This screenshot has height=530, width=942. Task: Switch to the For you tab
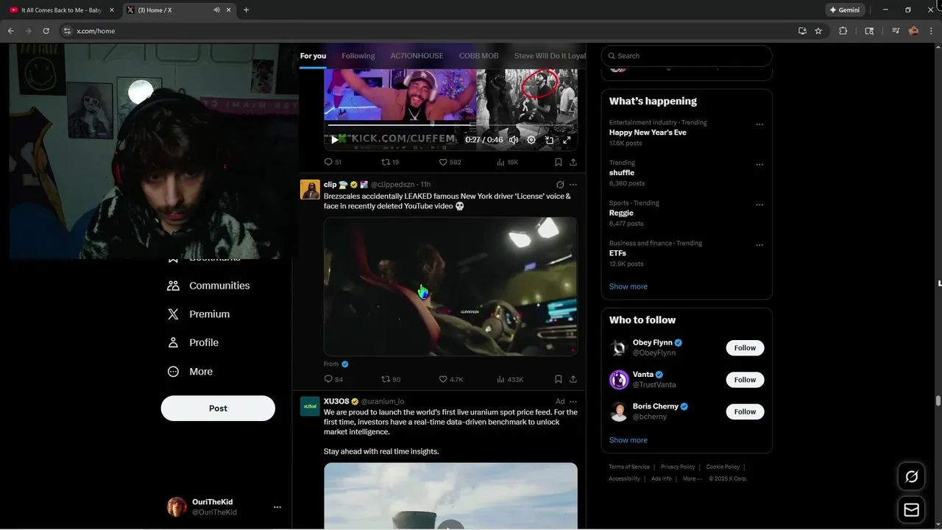313,56
